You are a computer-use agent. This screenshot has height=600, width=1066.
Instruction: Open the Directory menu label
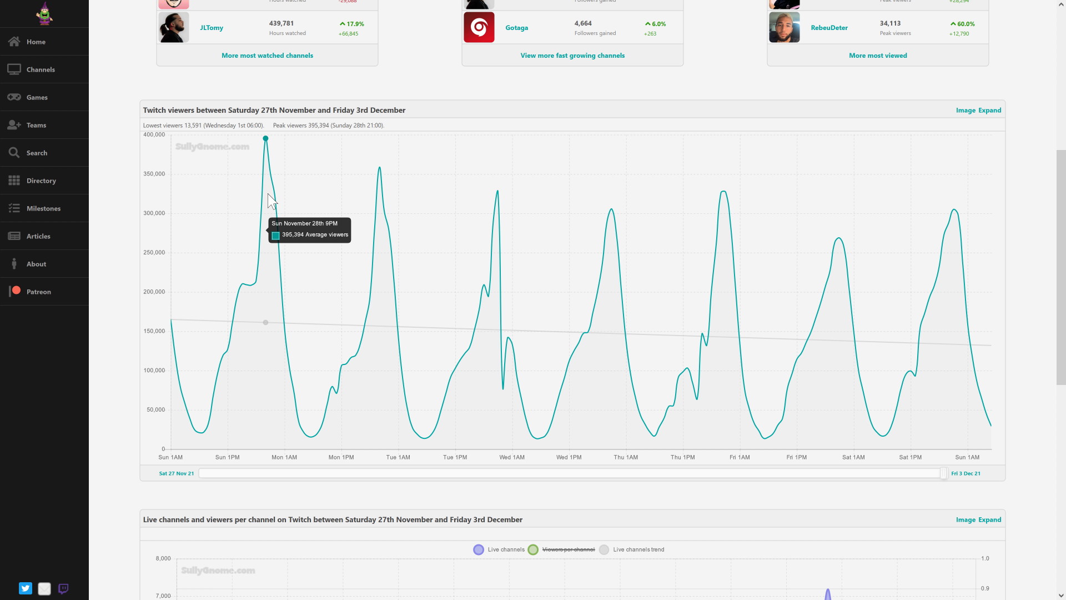(41, 181)
